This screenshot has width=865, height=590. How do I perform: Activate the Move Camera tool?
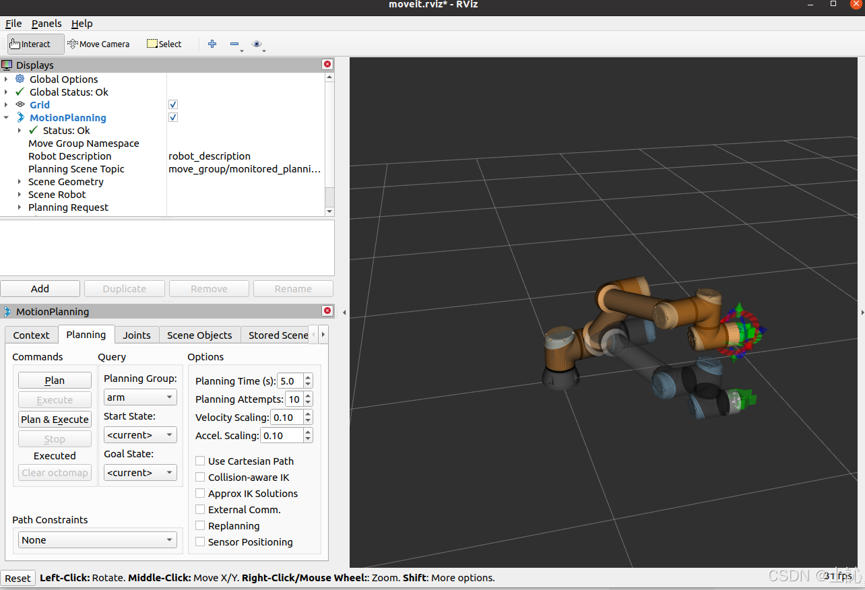click(98, 44)
